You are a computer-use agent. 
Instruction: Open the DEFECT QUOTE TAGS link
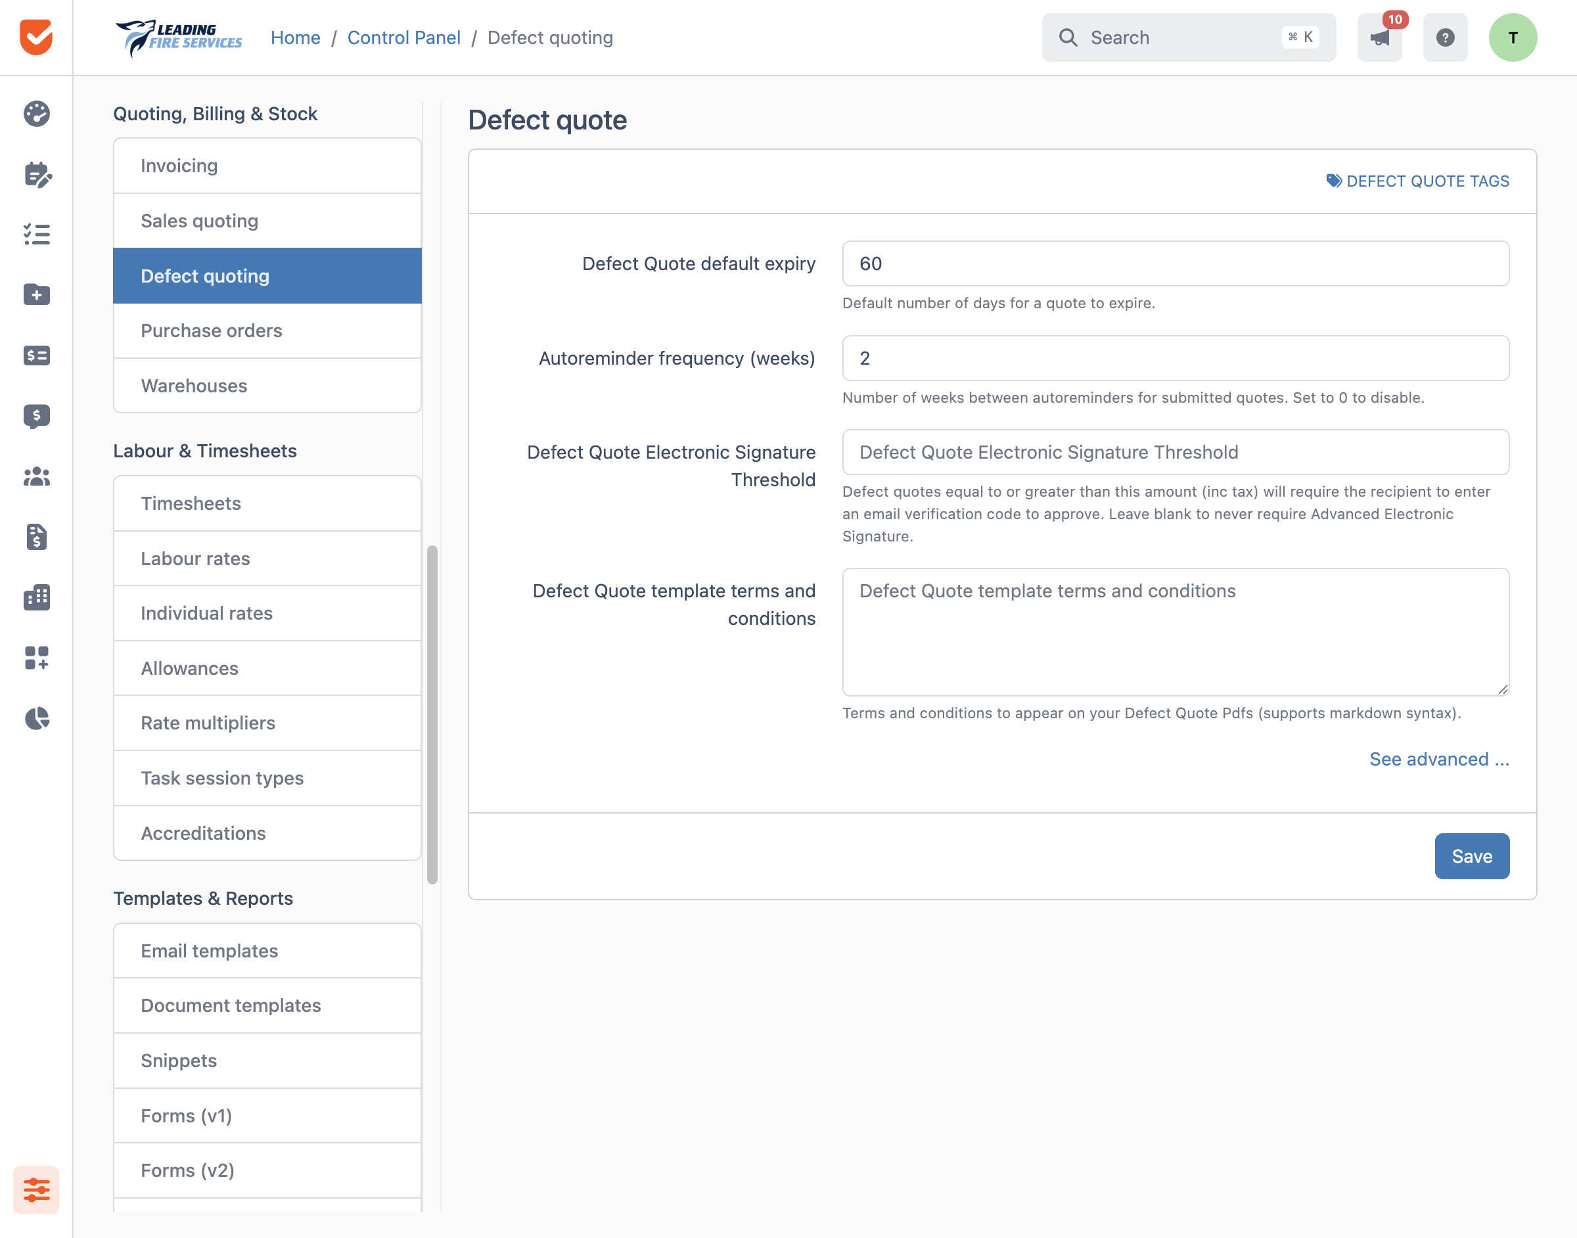point(1417,181)
